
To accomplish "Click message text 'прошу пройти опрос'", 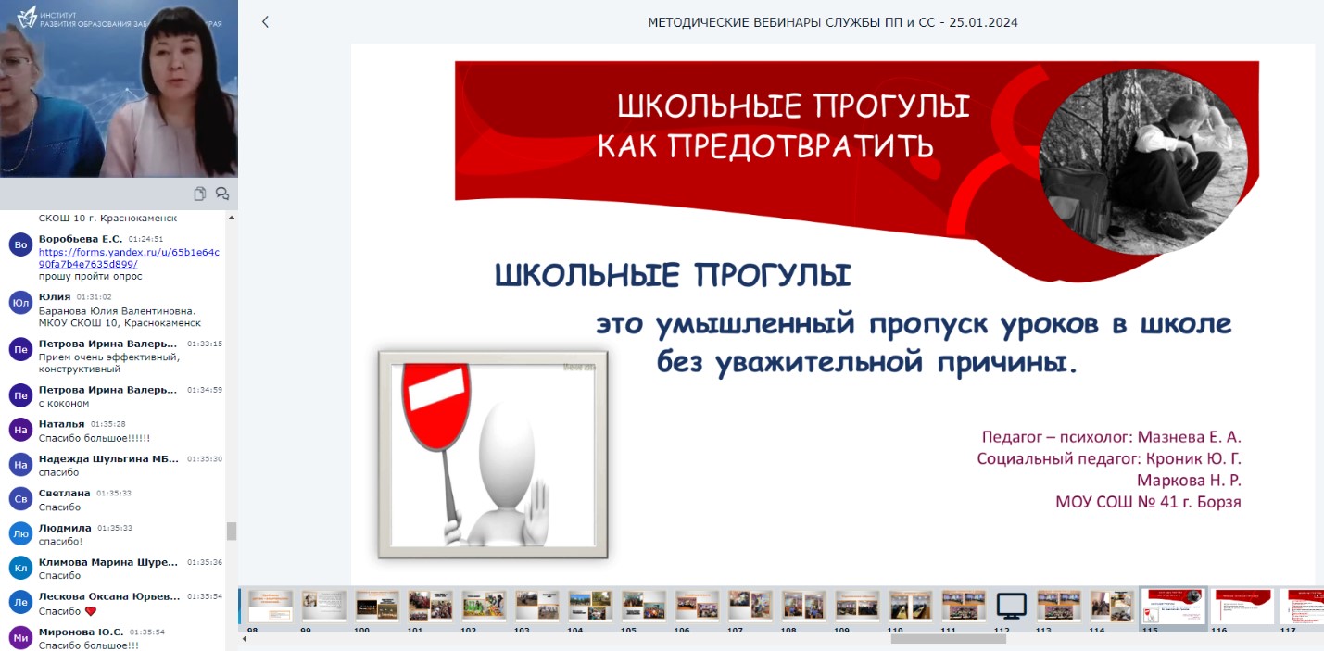I will (91, 276).
